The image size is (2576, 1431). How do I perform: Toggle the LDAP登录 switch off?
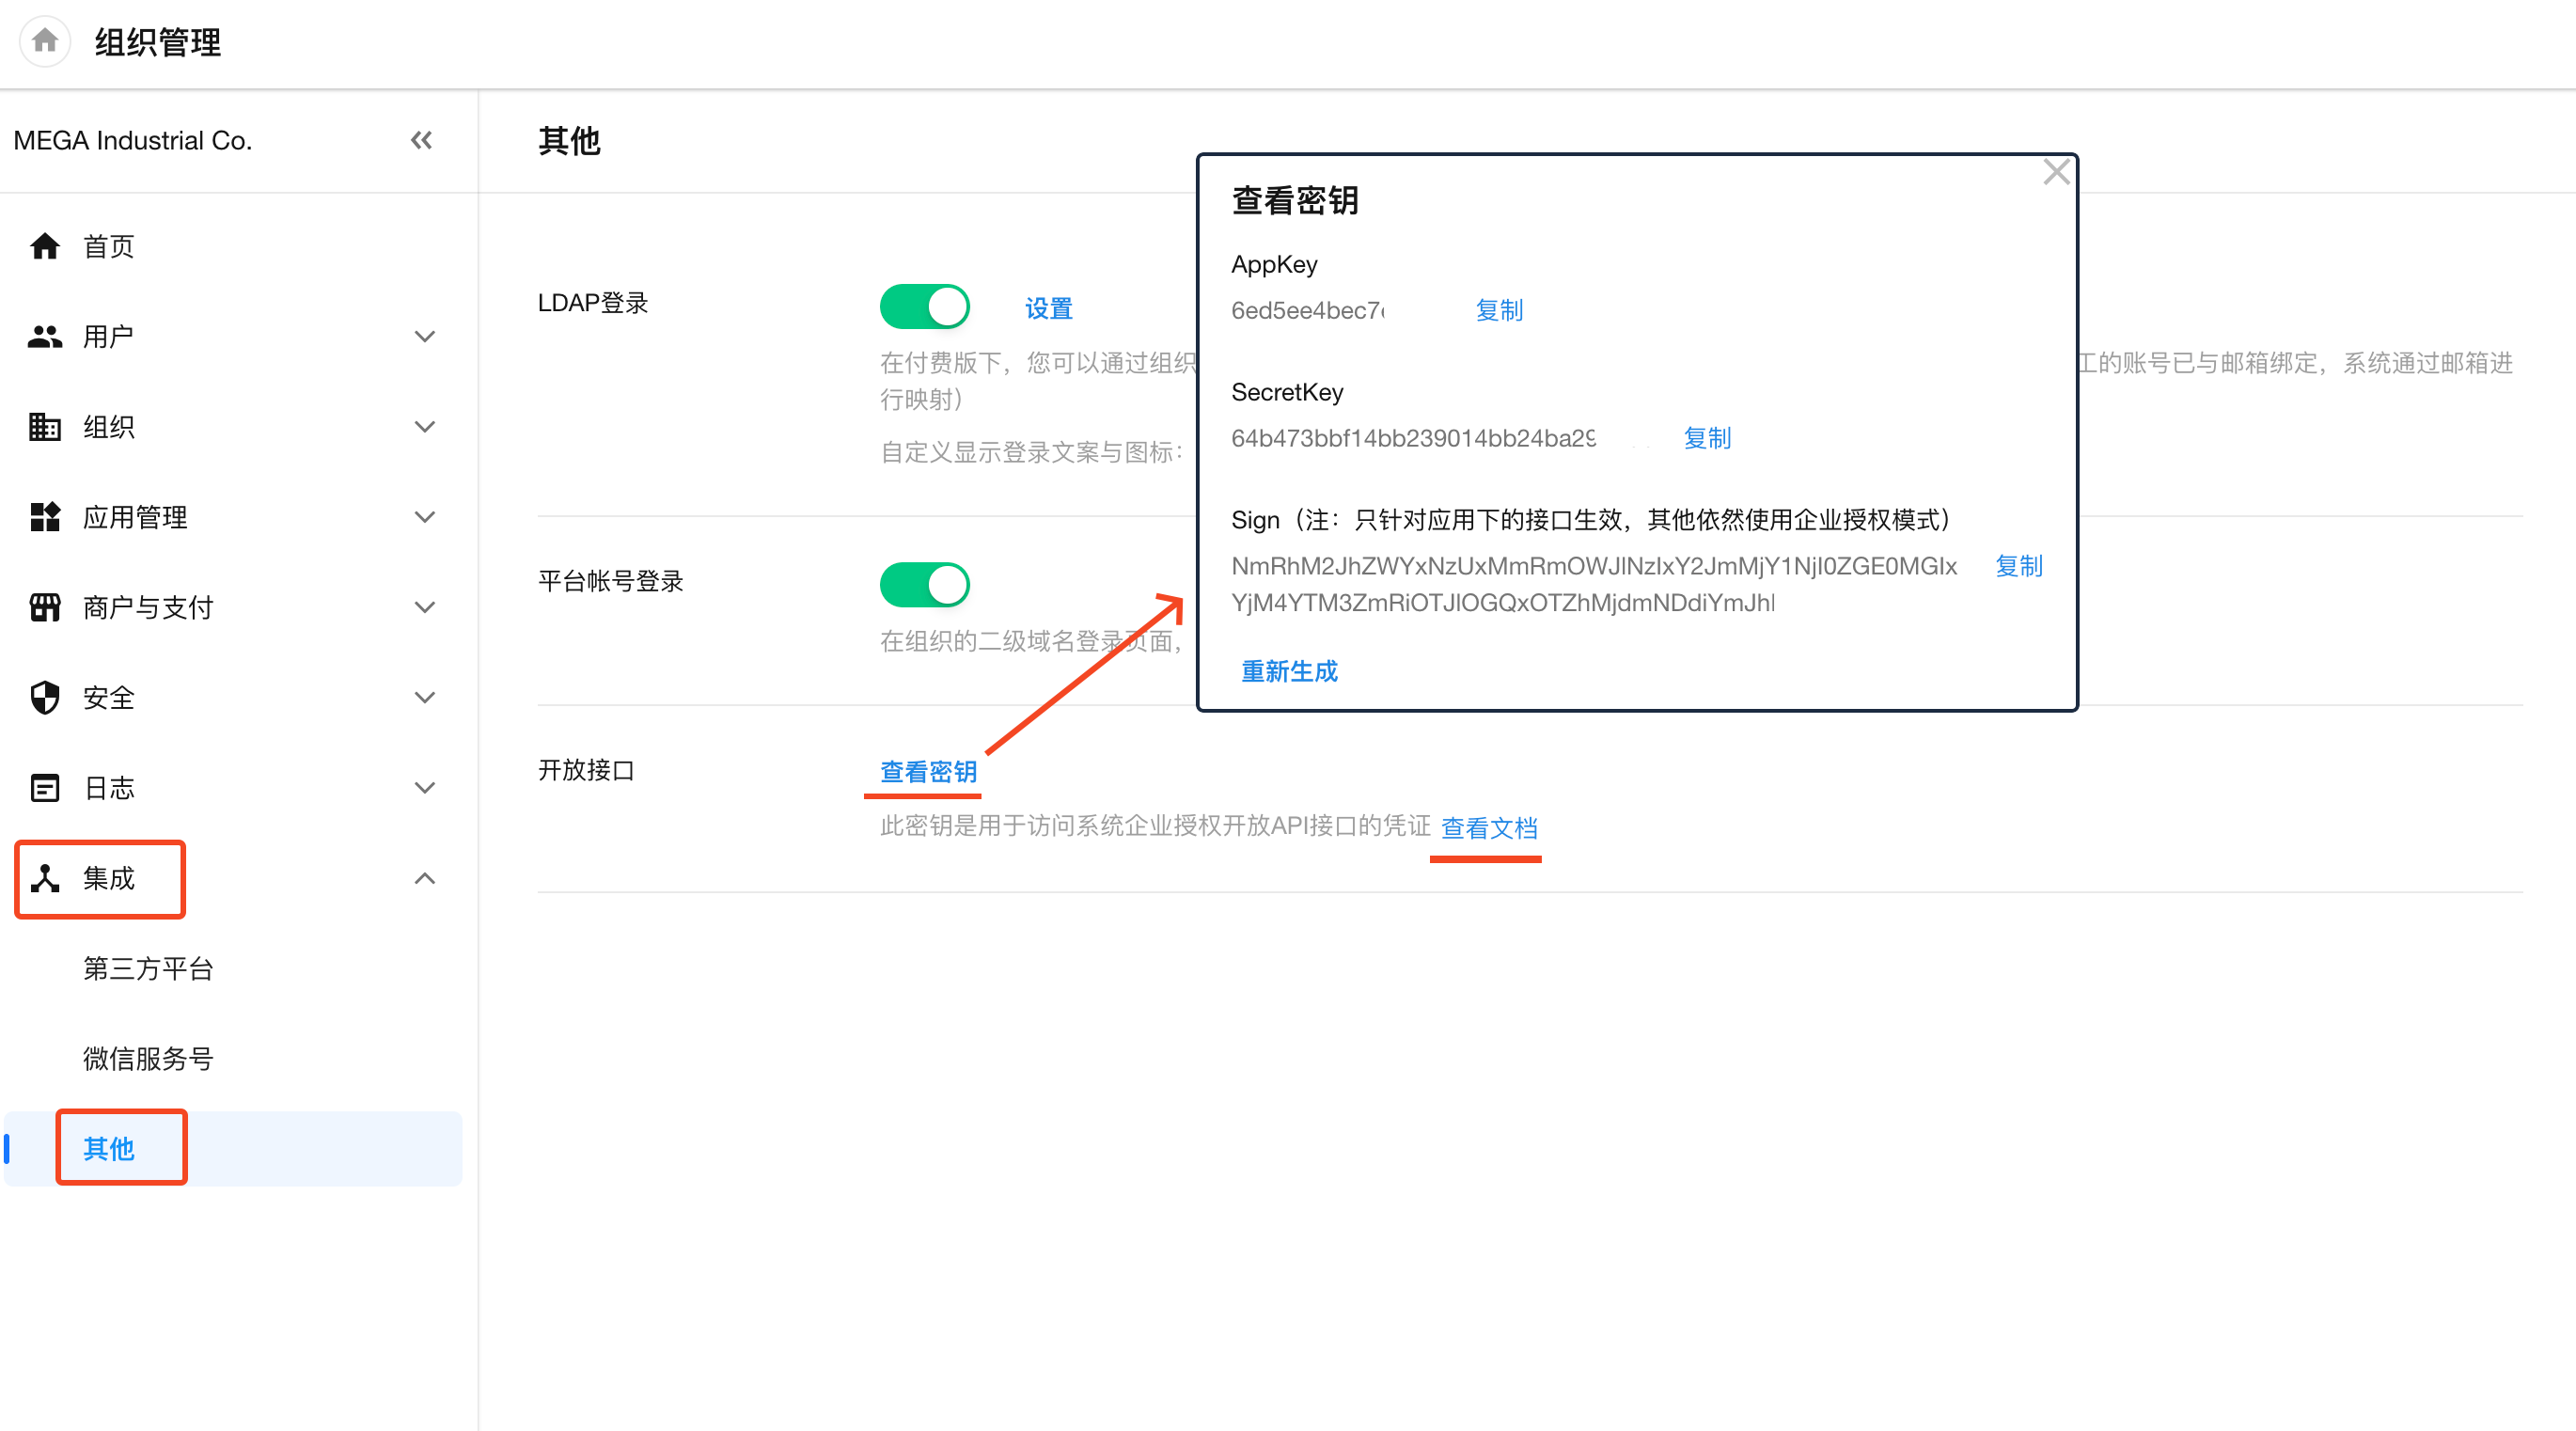pyautogui.click(x=924, y=307)
